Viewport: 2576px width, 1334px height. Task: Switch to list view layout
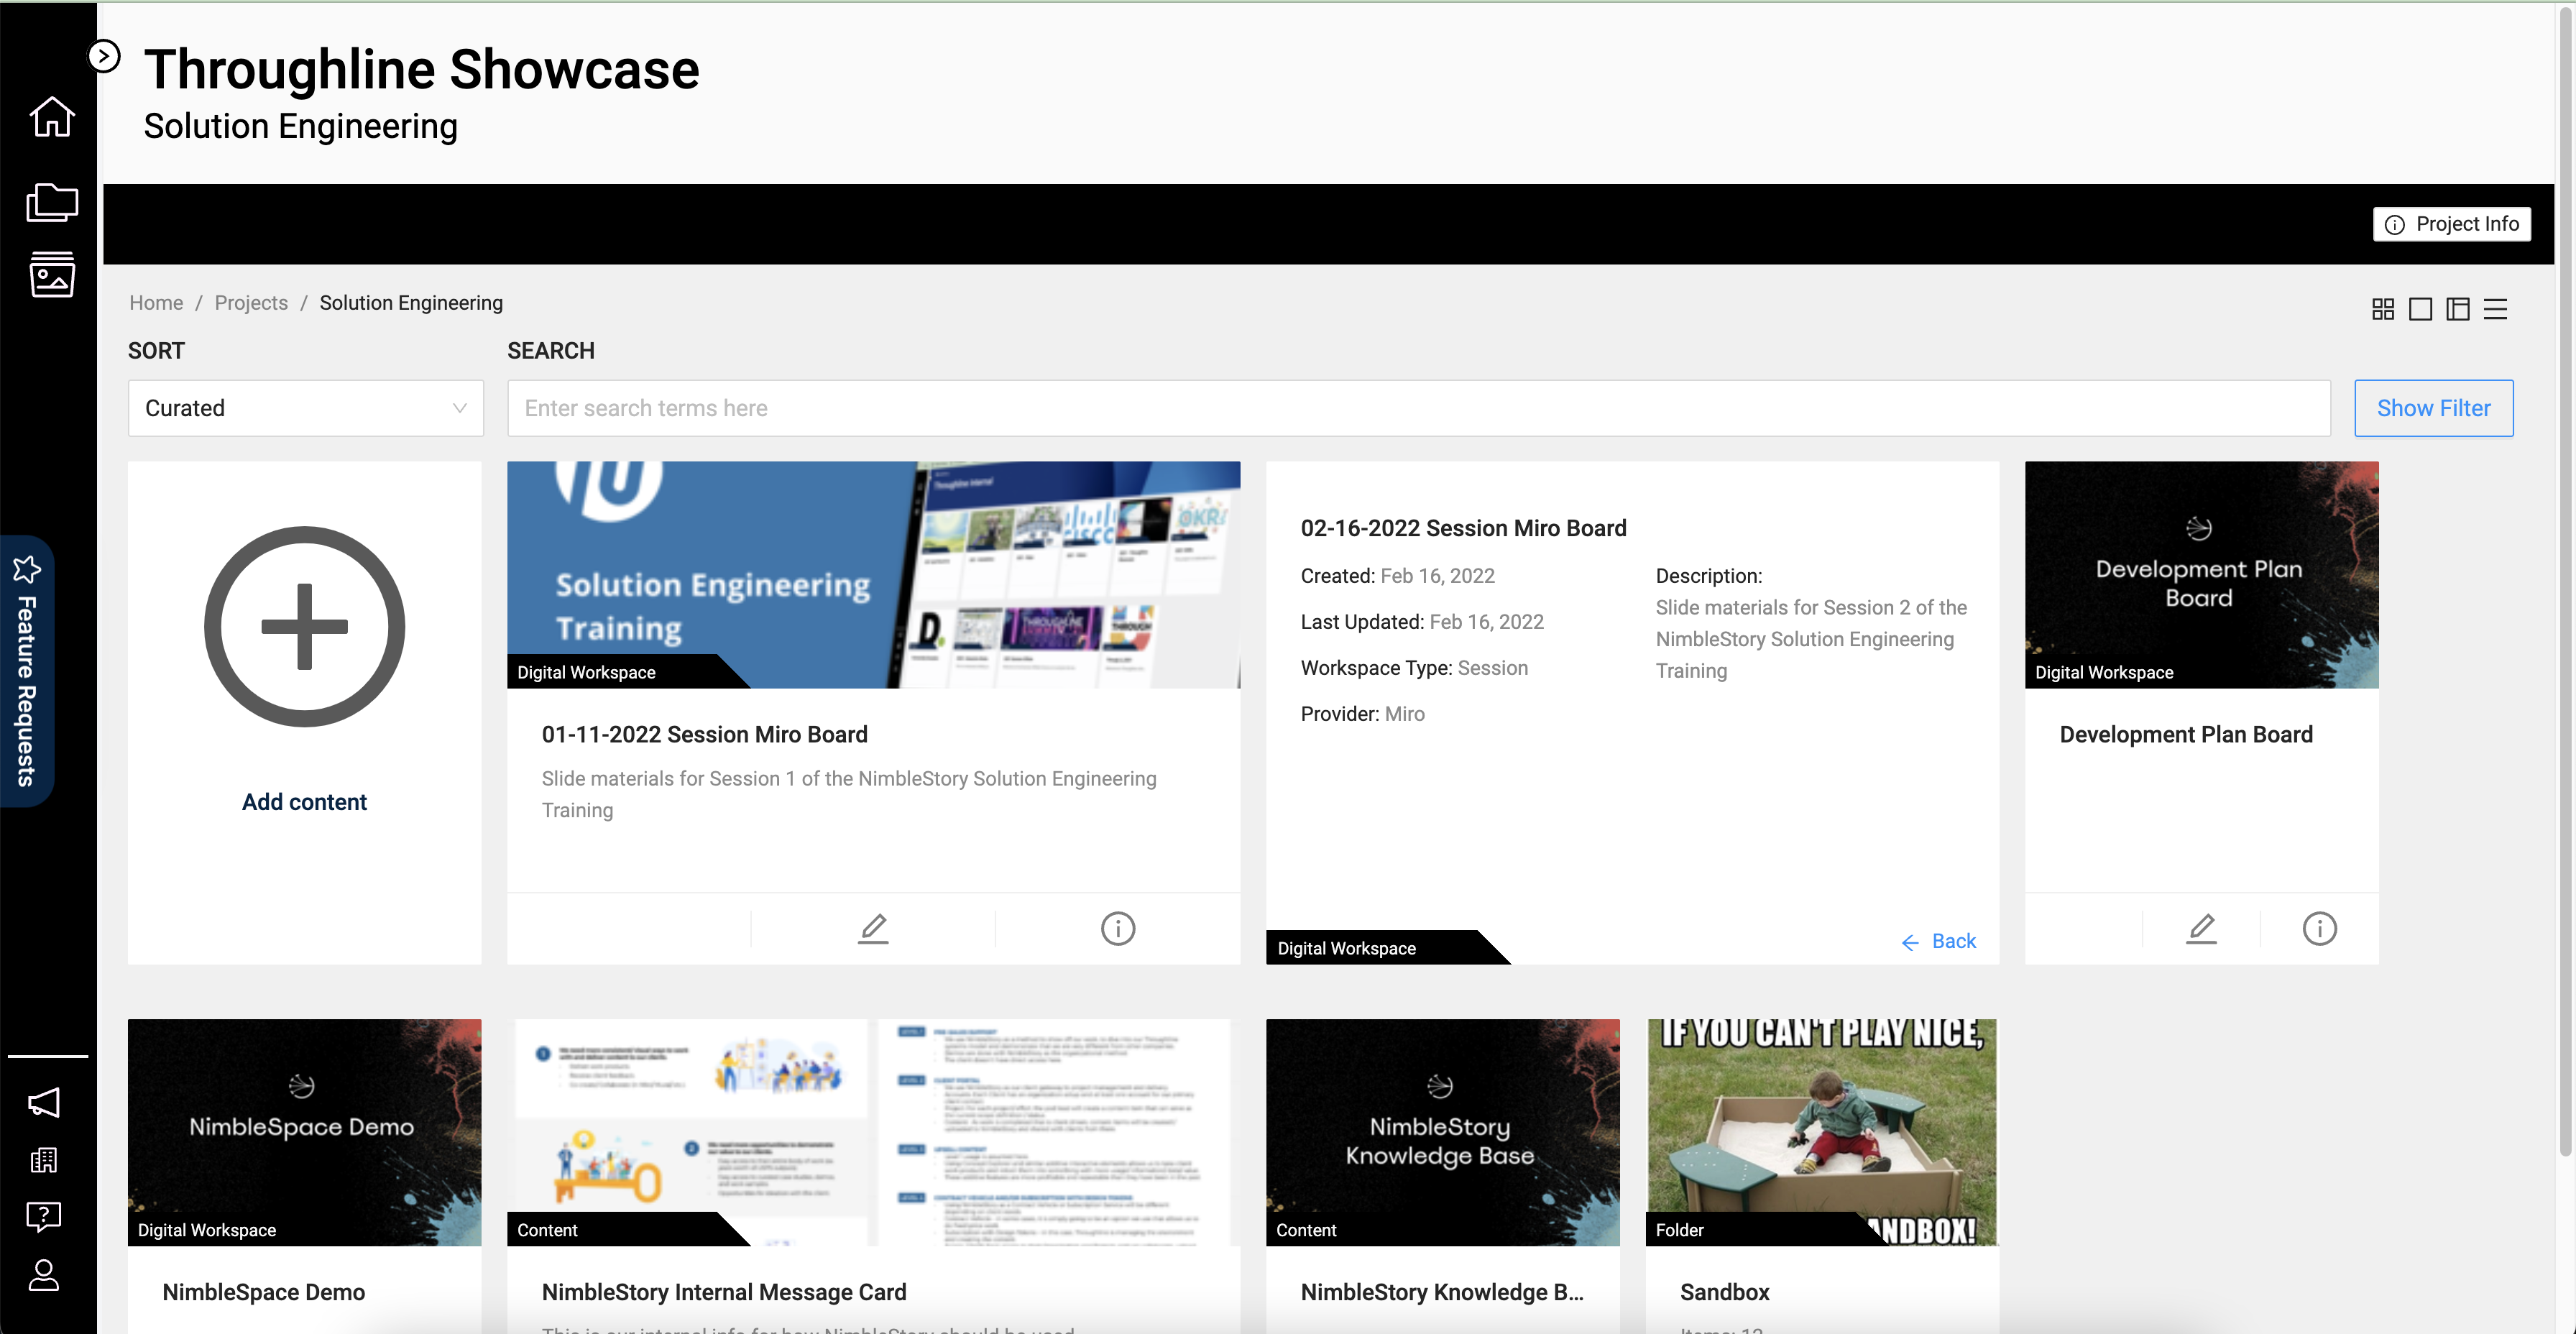click(x=2495, y=309)
